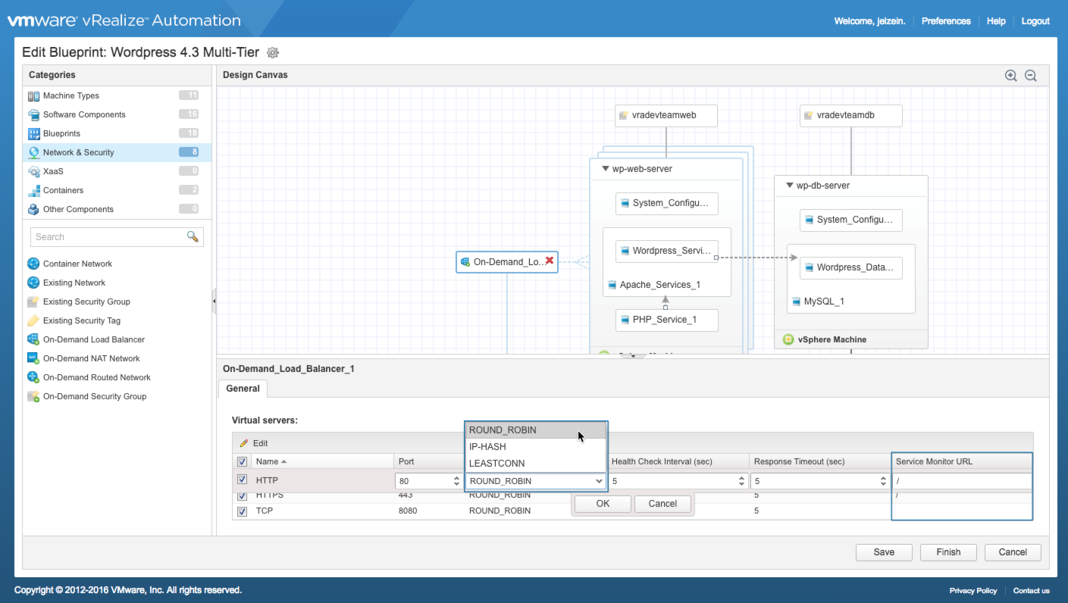Open the Blueprints category

117,133
